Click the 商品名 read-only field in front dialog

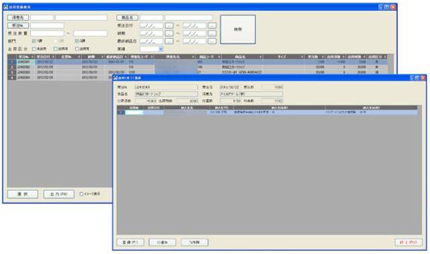[x=166, y=94]
